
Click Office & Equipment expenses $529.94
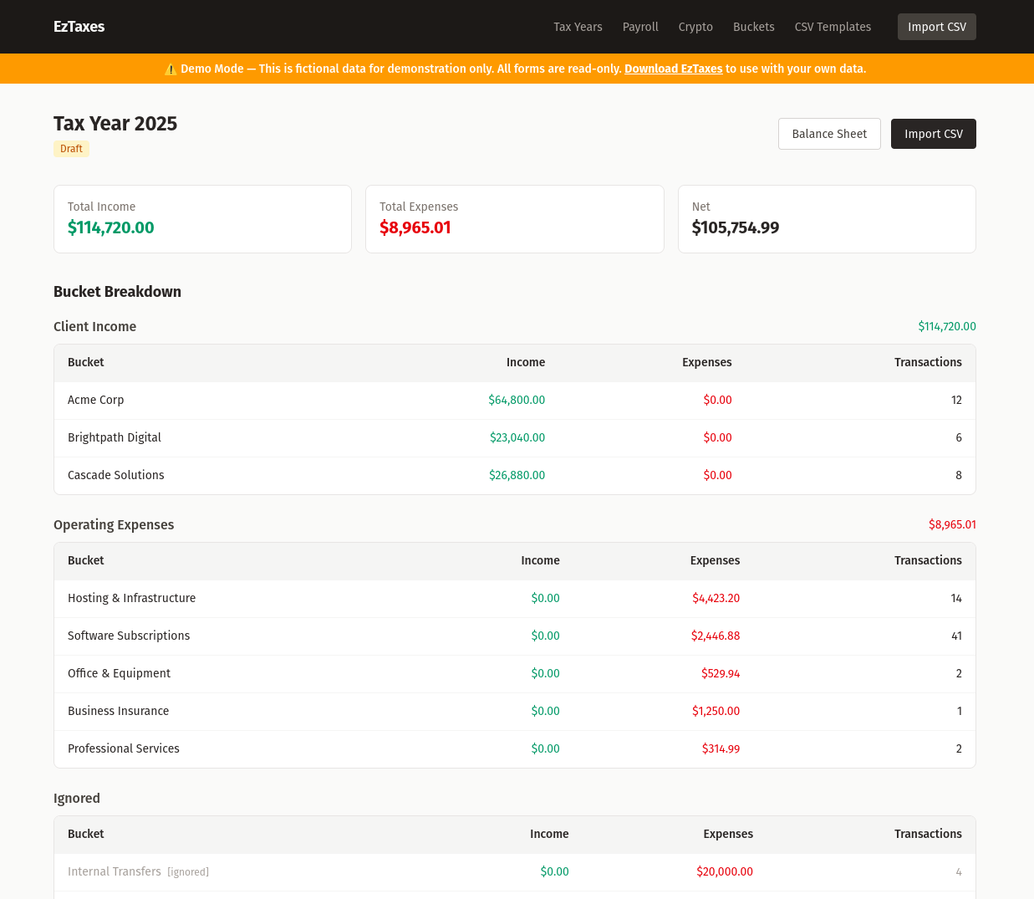721,673
